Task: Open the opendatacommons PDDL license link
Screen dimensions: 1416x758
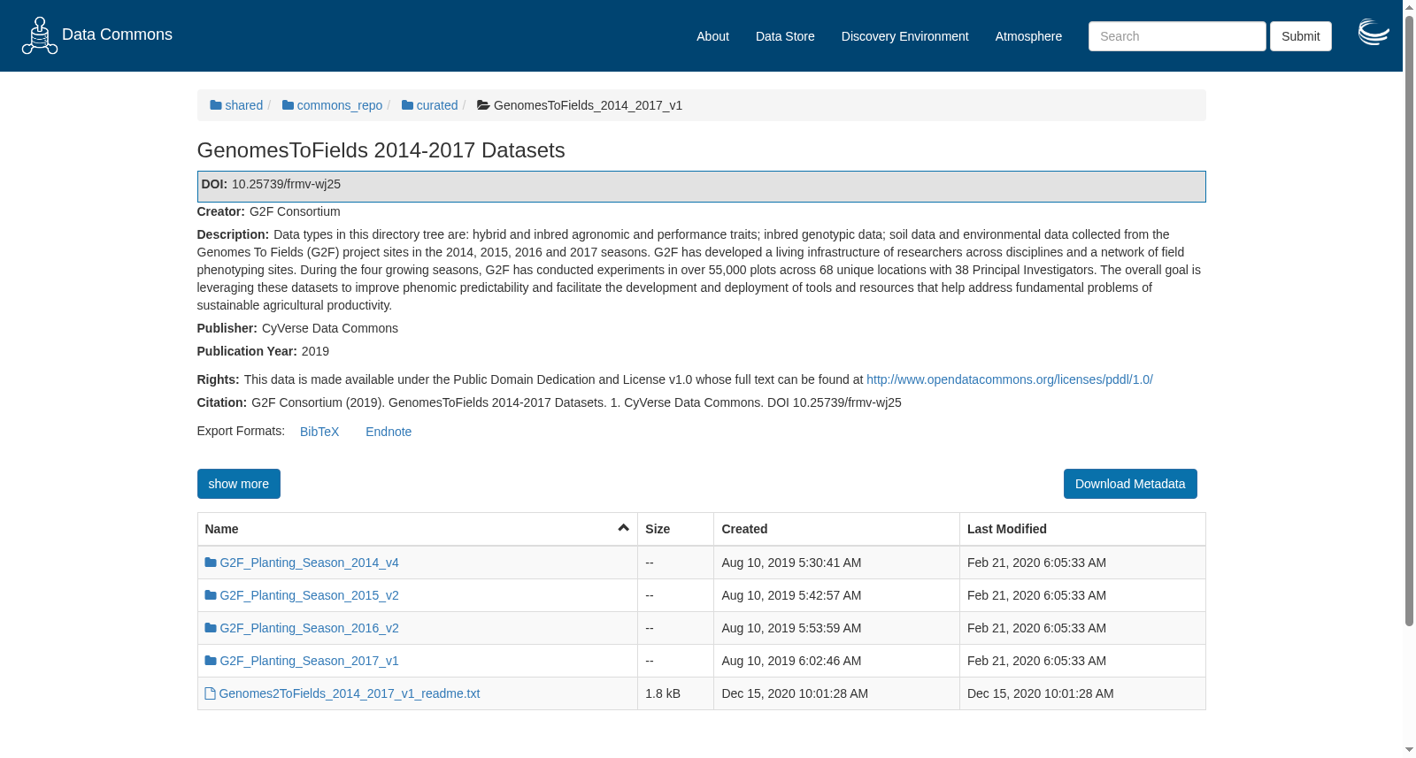Action: point(1010,379)
